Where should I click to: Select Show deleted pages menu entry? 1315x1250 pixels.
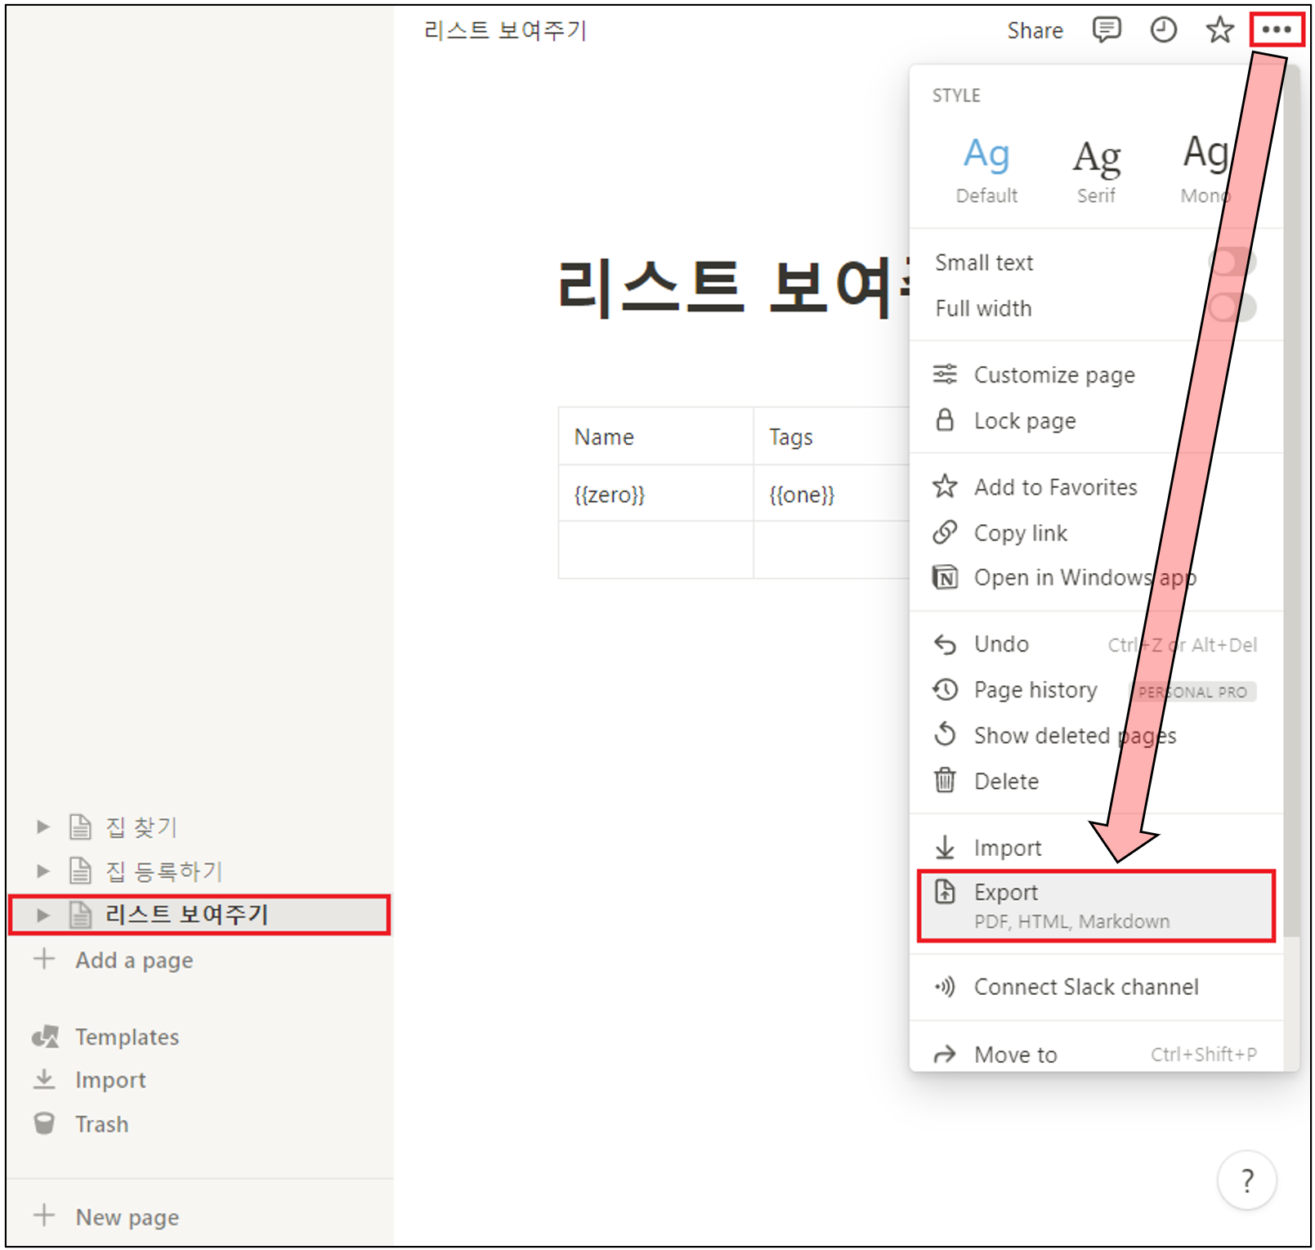pos(1096,735)
